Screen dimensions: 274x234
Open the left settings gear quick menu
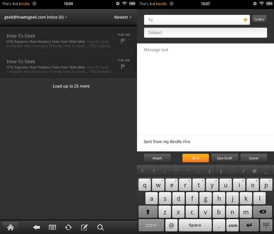click(x=118, y=3)
